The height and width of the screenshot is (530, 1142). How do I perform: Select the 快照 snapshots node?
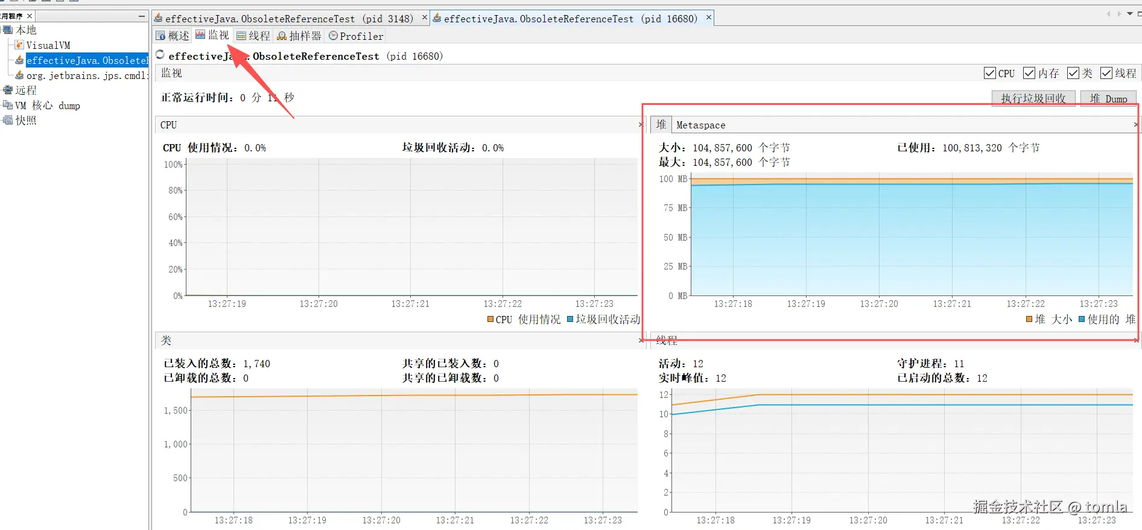pos(20,120)
